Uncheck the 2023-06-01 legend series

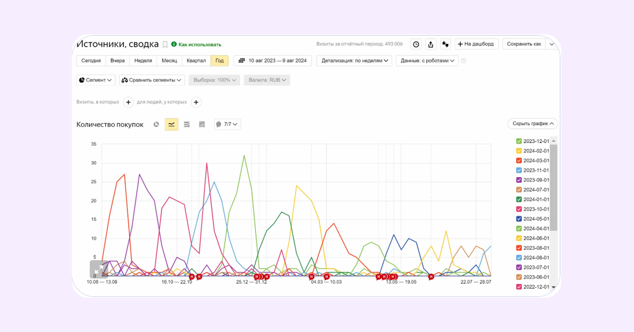pos(519,277)
